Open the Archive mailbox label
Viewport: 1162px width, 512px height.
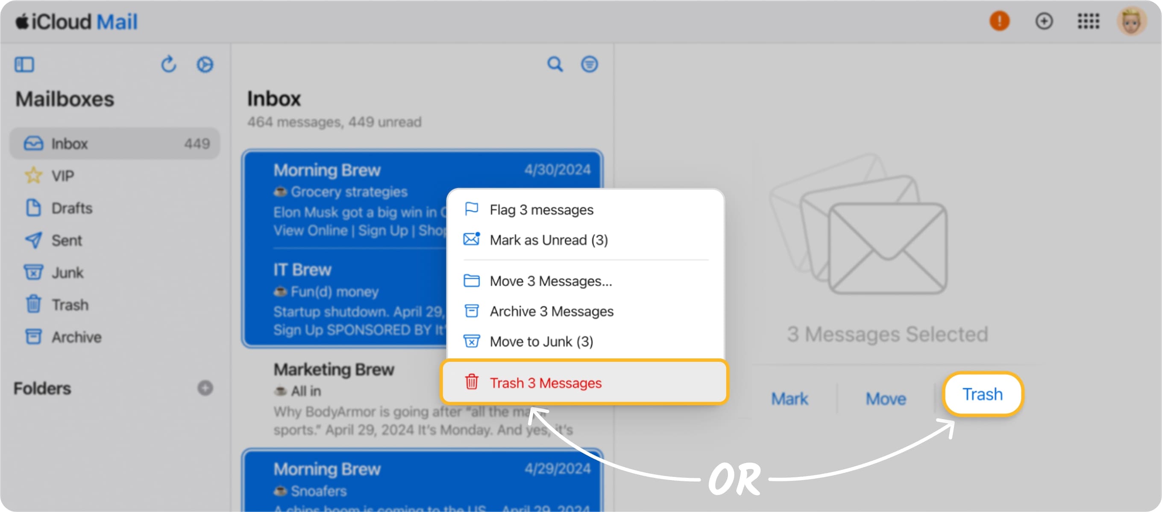coord(76,337)
